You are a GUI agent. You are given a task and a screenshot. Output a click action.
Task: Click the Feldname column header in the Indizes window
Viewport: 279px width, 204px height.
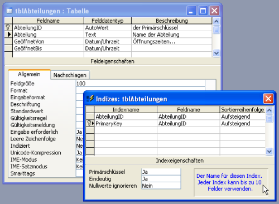[189, 109]
